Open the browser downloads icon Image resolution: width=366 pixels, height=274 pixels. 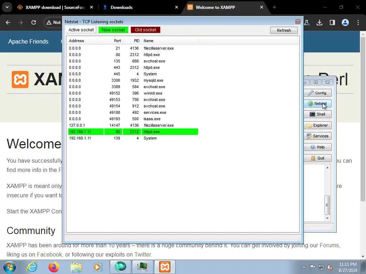click(320, 22)
